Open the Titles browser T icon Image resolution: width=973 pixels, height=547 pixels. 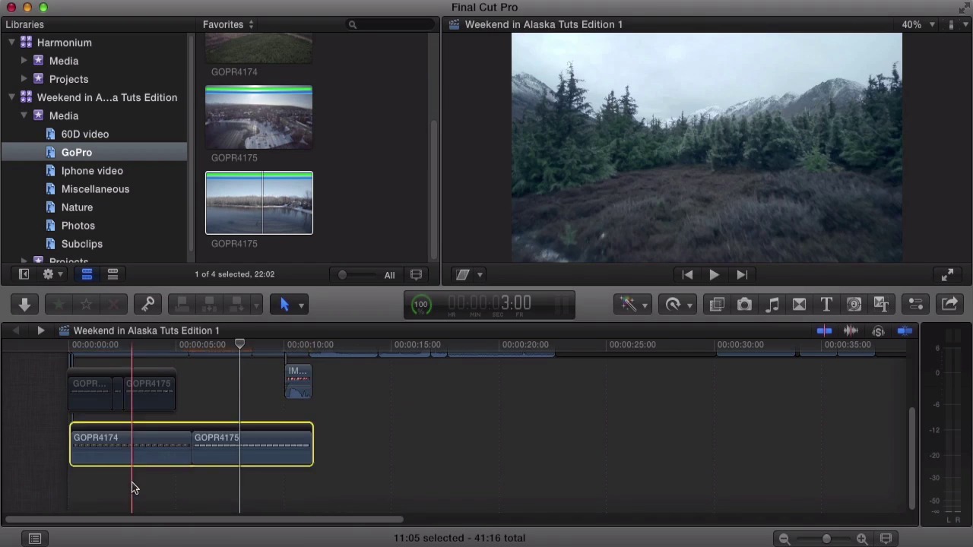(x=826, y=305)
